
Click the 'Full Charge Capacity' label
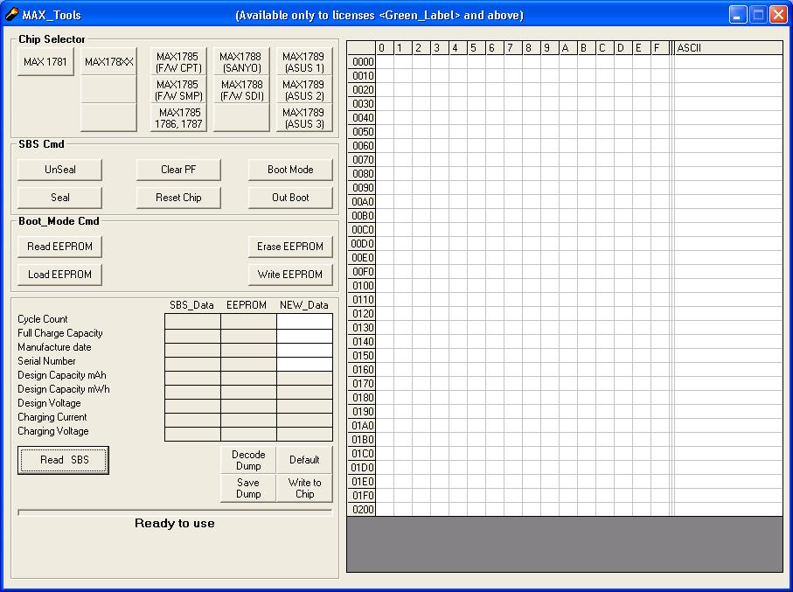coord(60,333)
